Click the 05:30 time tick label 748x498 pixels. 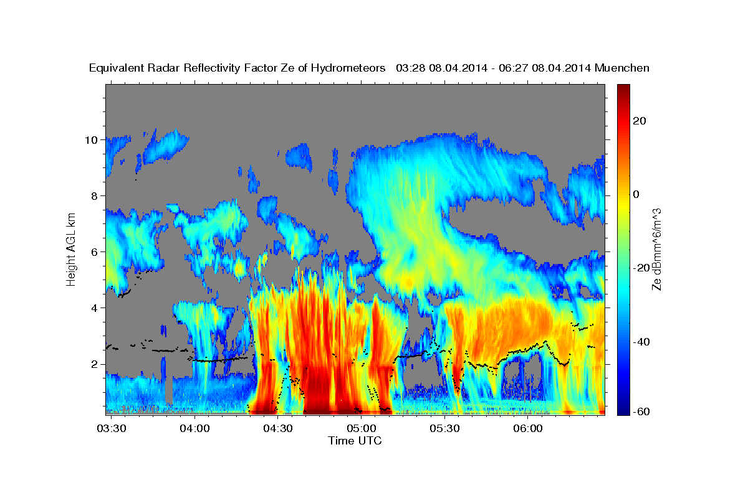pos(444,429)
